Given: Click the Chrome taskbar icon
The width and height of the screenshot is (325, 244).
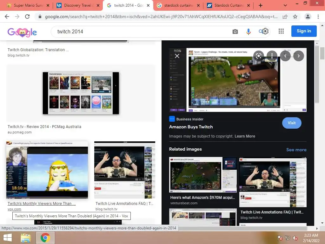Looking at the screenshot, I should (45, 238).
